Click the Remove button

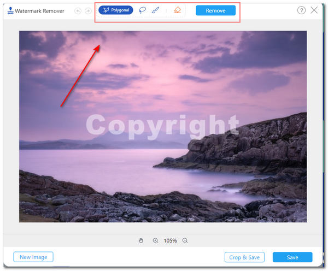pos(215,10)
